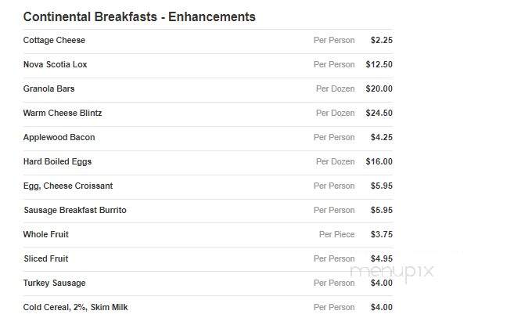Click the Hard Boiled Eggs entry
This screenshot has height=336, width=532.
pyautogui.click(x=57, y=161)
